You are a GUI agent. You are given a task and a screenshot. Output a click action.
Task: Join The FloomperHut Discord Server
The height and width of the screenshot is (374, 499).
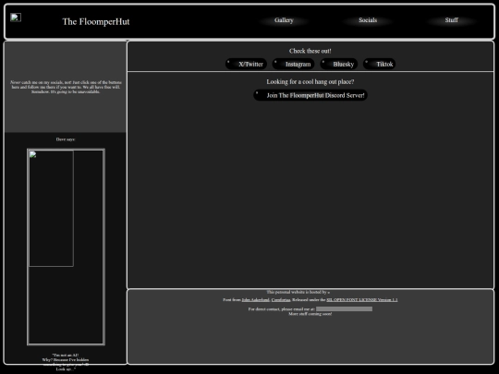[310, 95]
